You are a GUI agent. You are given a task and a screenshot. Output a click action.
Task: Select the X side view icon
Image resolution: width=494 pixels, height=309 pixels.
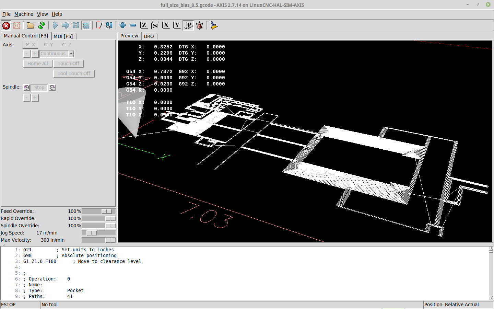click(166, 25)
